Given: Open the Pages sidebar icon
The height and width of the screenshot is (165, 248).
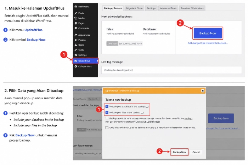Looking at the screenshot, I should (x=76, y=23).
